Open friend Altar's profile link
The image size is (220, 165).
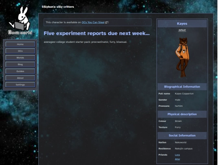tap(178, 159)
